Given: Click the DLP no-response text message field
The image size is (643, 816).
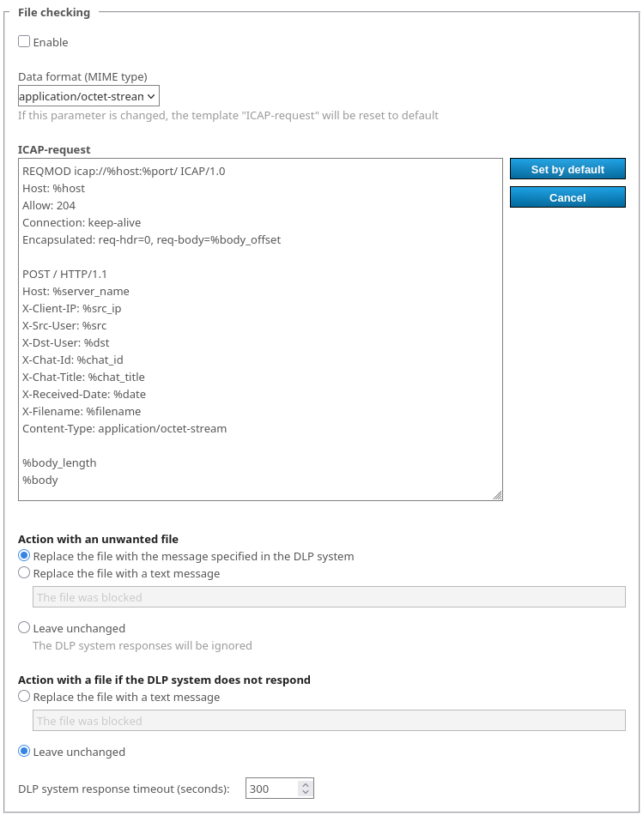Looking at the screenshot, I should point(329,721).
